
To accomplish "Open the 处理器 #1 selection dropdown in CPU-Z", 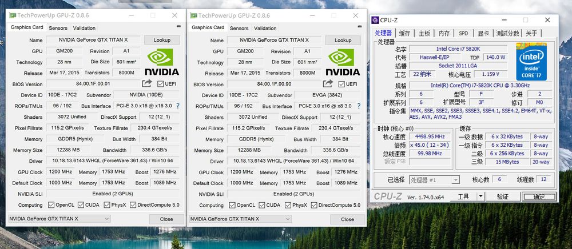I will [x=434, y=180].
